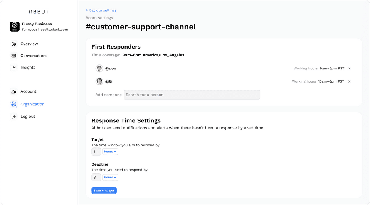370x205 pixels.
Task: Remove @G from first responders
Action: tap(349, 81)
